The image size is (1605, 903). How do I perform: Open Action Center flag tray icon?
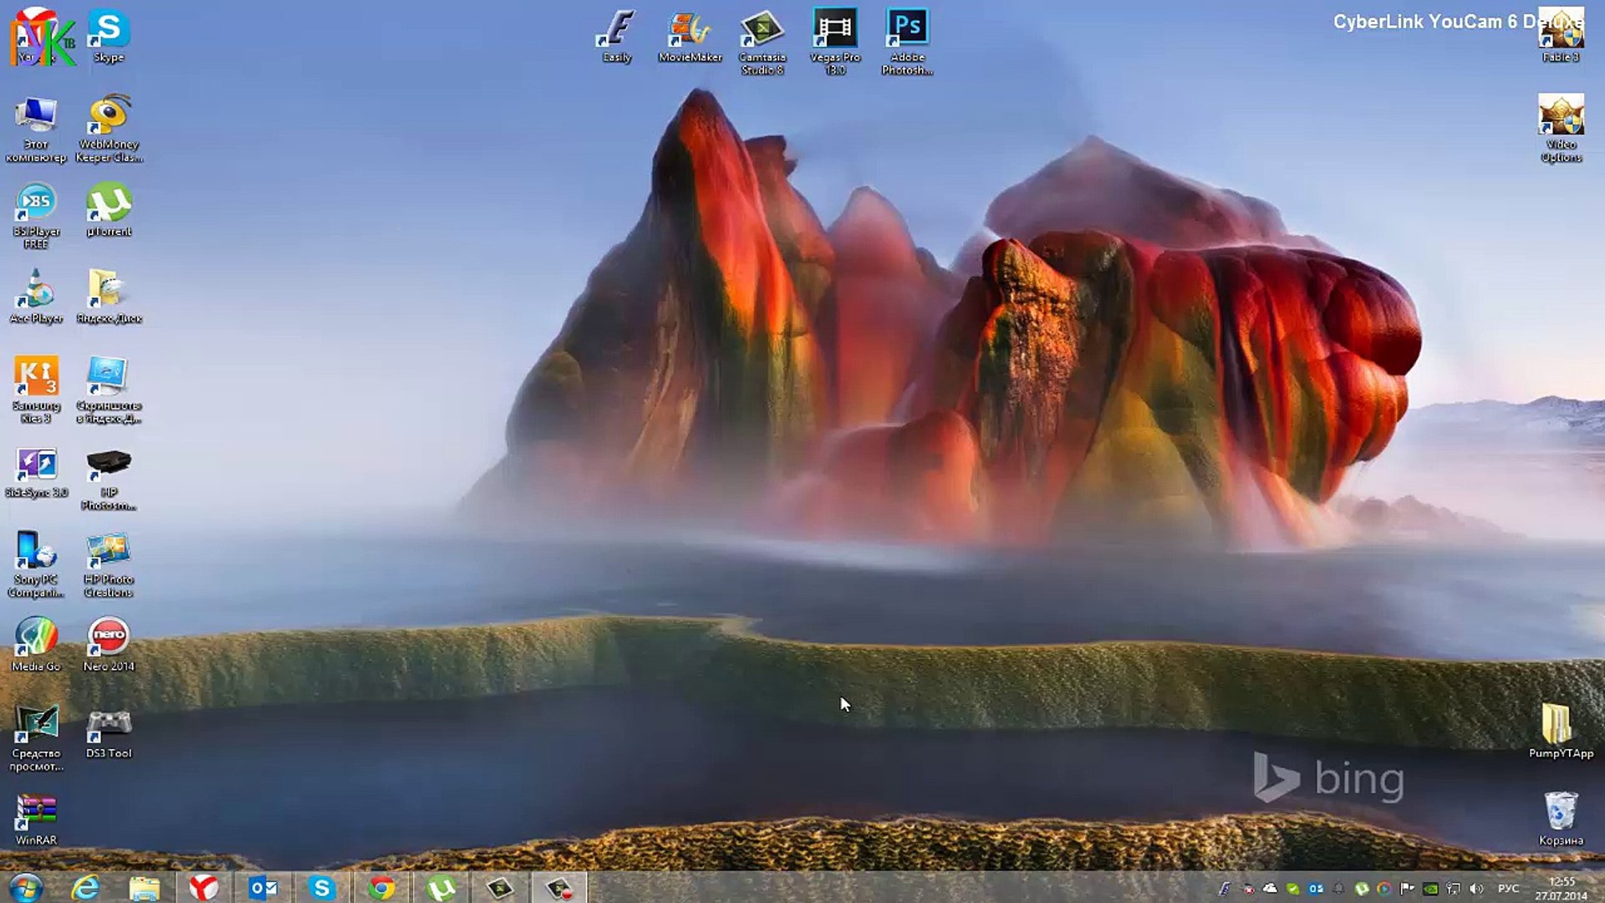click(x=1407, y=888)
